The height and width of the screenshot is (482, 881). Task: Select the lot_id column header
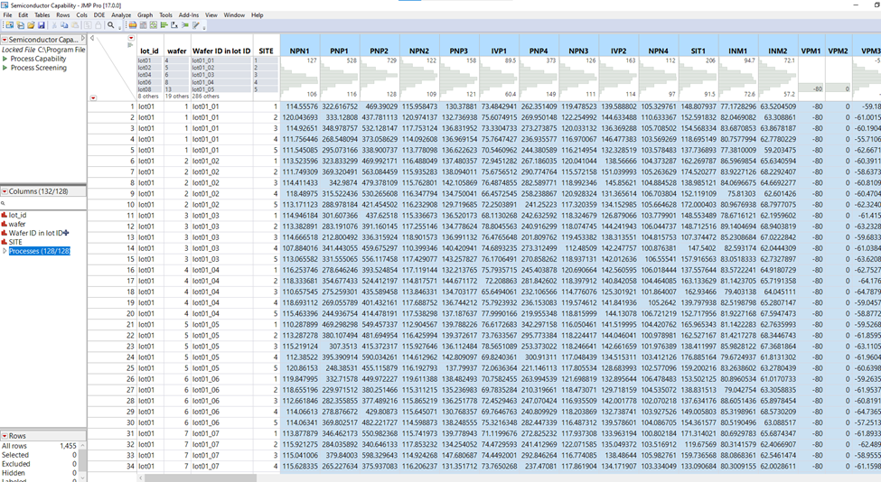pos(149,51)
